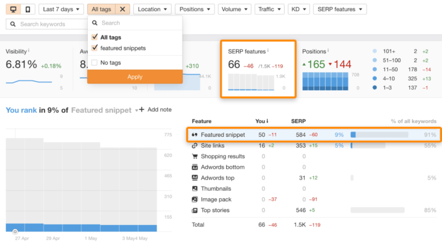Click the Featured snippet quote icon
442x247 pixels.
[194, 135]
